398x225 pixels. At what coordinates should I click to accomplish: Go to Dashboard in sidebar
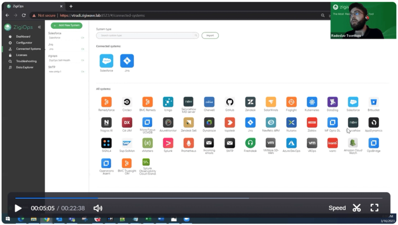pyautogui.click(x=23, y=37)
